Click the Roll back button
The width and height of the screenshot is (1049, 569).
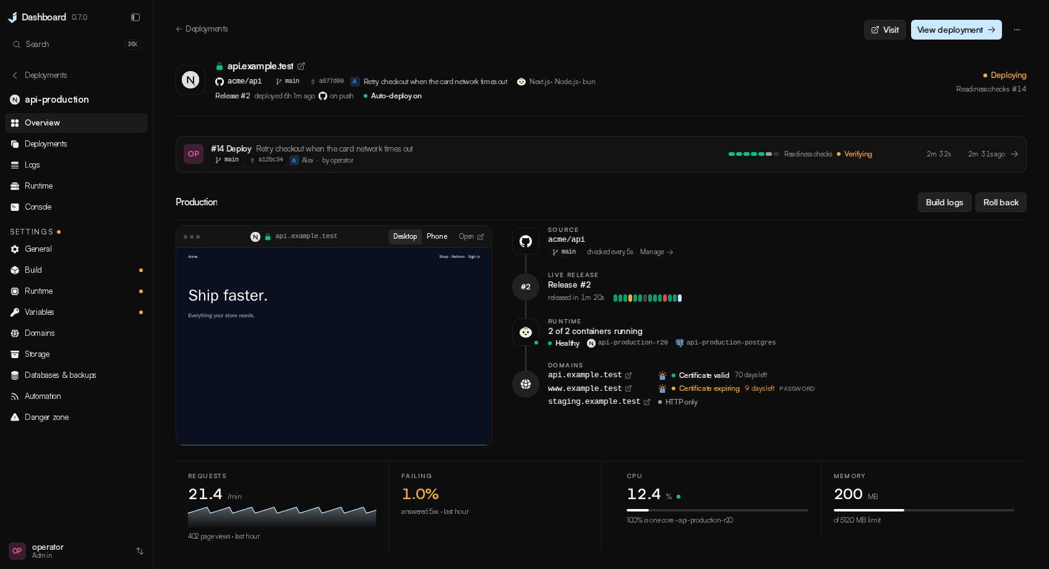click(x=1001, y=202)
